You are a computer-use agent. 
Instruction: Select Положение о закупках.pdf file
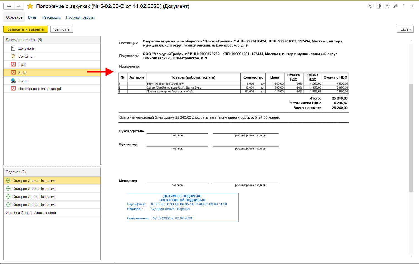(52, 89)
